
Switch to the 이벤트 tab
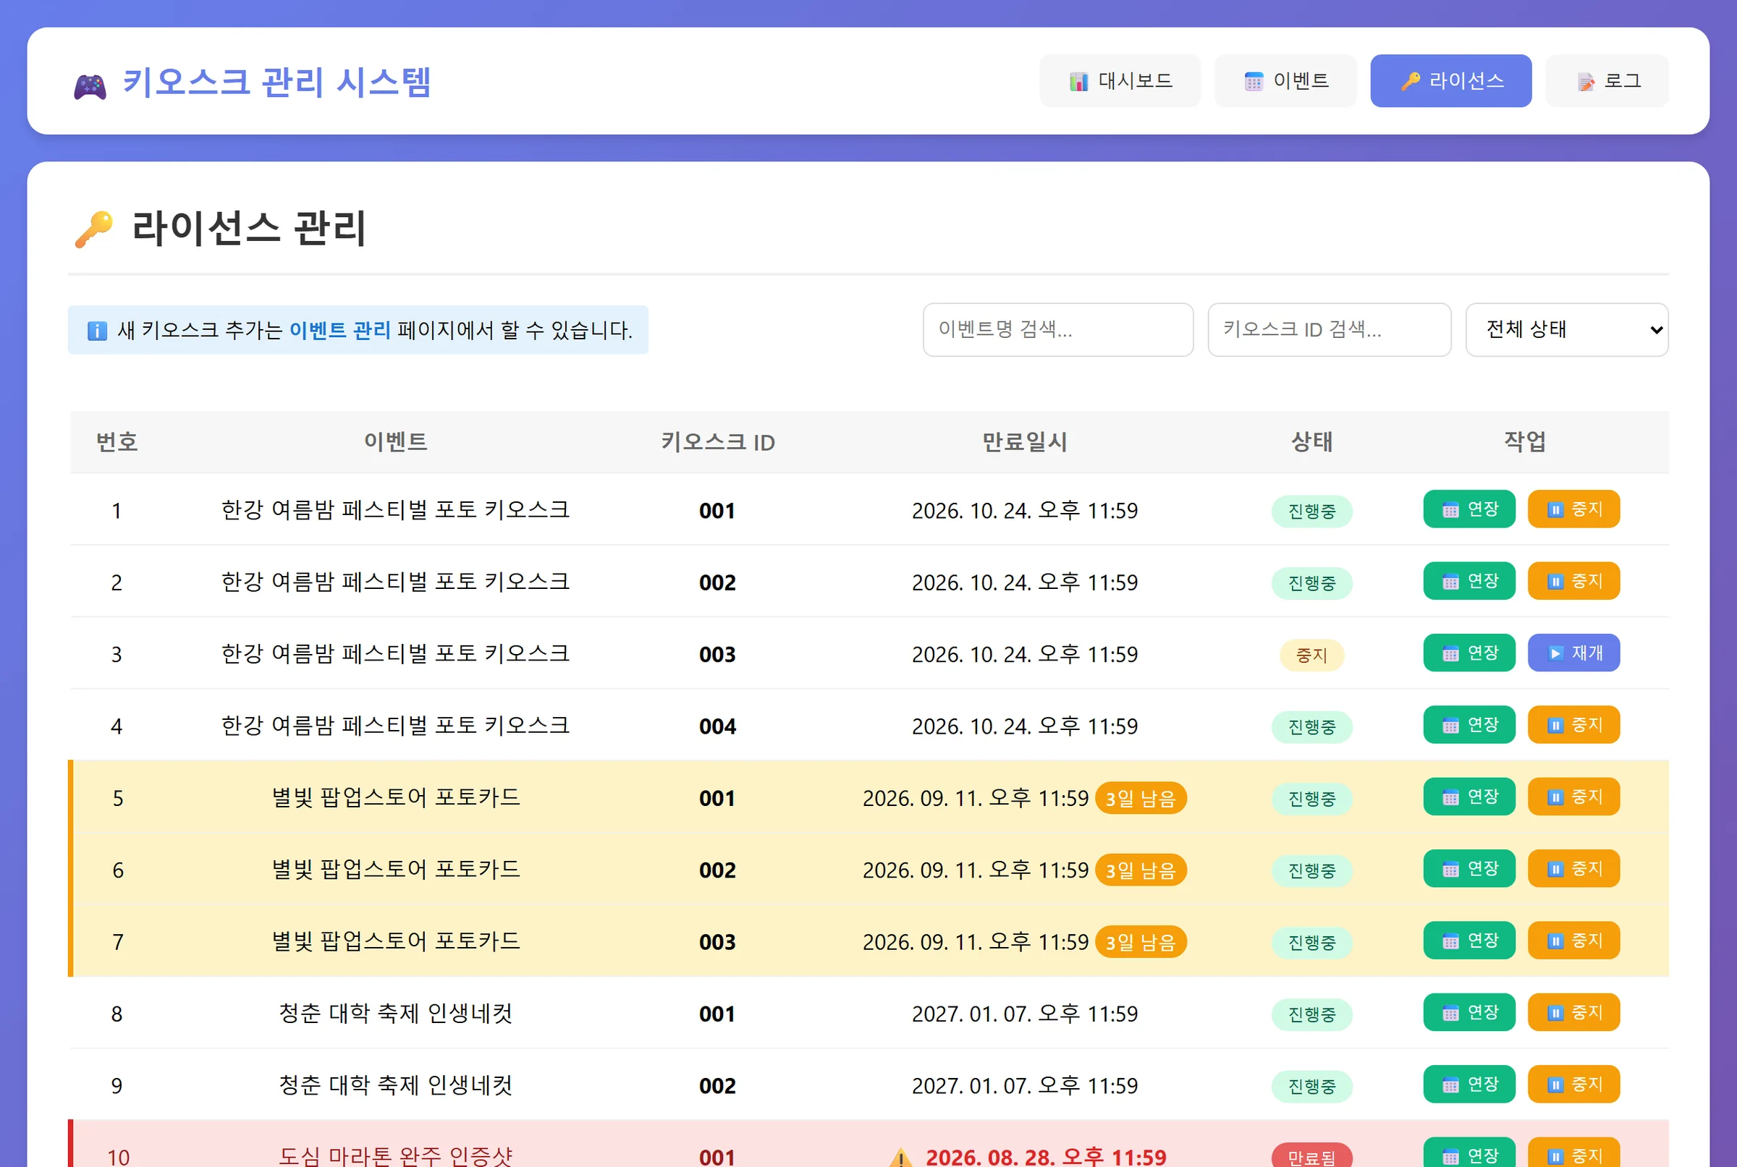point(1285,80)
